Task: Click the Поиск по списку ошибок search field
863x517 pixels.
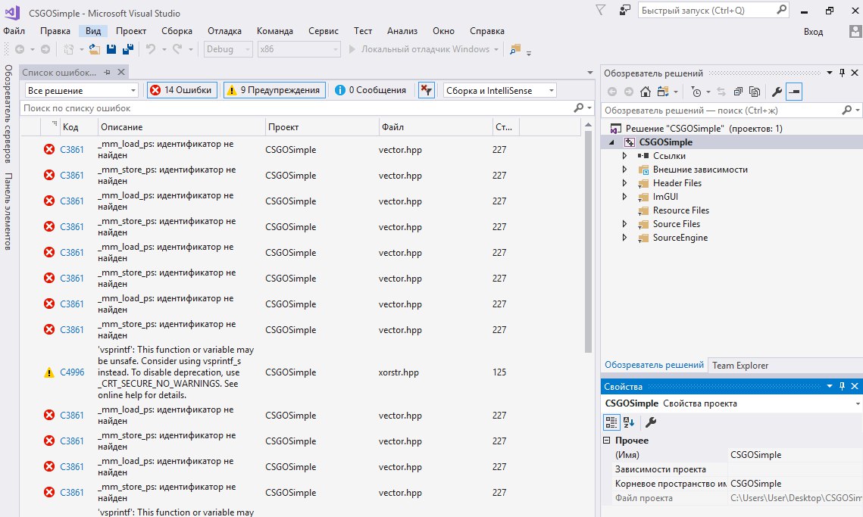Action: pyautogui.click(x=295, y=109)
